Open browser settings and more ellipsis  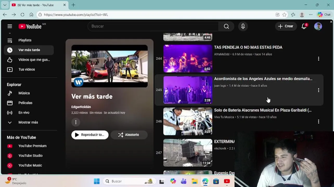(x=311, y=15)
